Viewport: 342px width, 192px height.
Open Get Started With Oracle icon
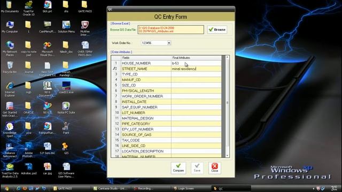[10, 109]
